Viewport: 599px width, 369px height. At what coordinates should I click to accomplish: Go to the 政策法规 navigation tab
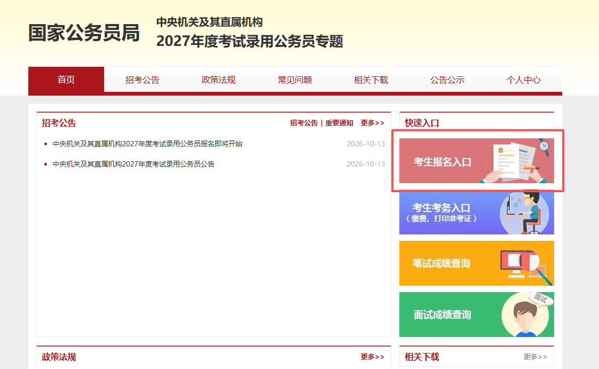(218, 80)
